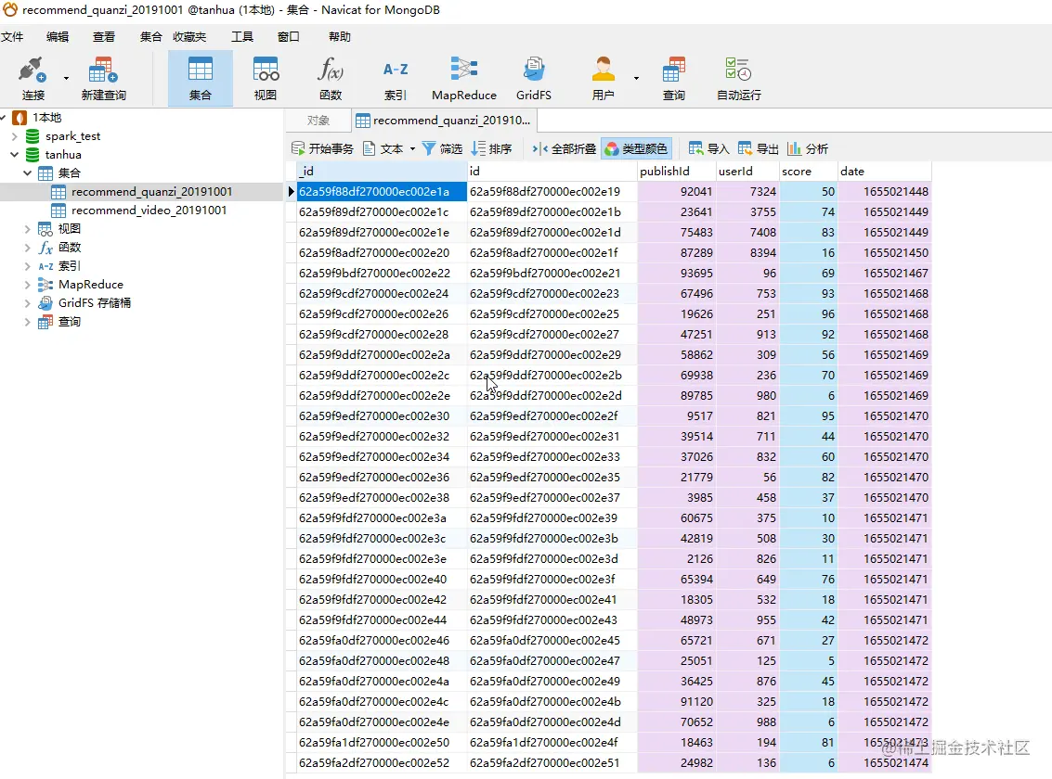The image size is (1052, 779).
Task: Open the 工具 menu
Action: [x=242, y=37]
